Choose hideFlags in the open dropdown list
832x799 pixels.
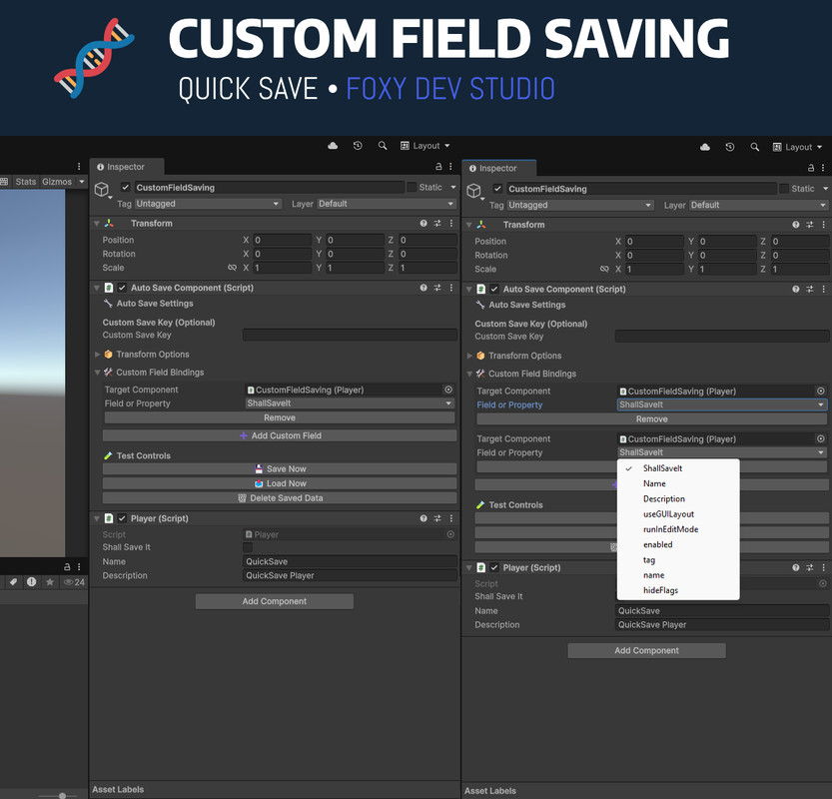pos(660,590)
